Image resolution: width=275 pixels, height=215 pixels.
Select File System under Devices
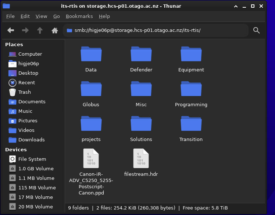(32, 159)
